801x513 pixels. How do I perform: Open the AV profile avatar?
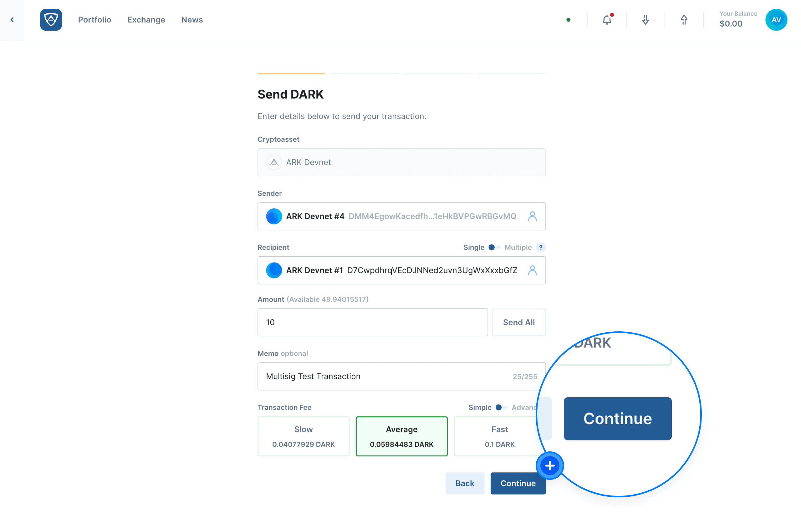click(x=776, y=20)
